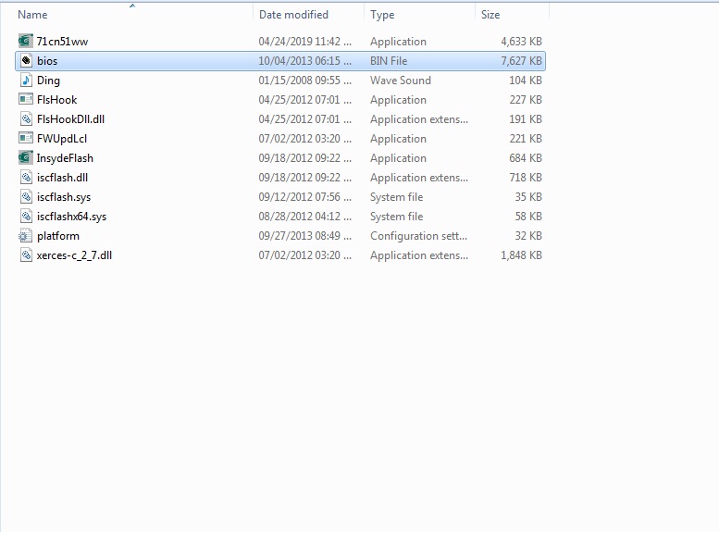Click the date 09/27/2013 08:49
Viewport: 719px width, 534px height.
[x=305, y=236]
